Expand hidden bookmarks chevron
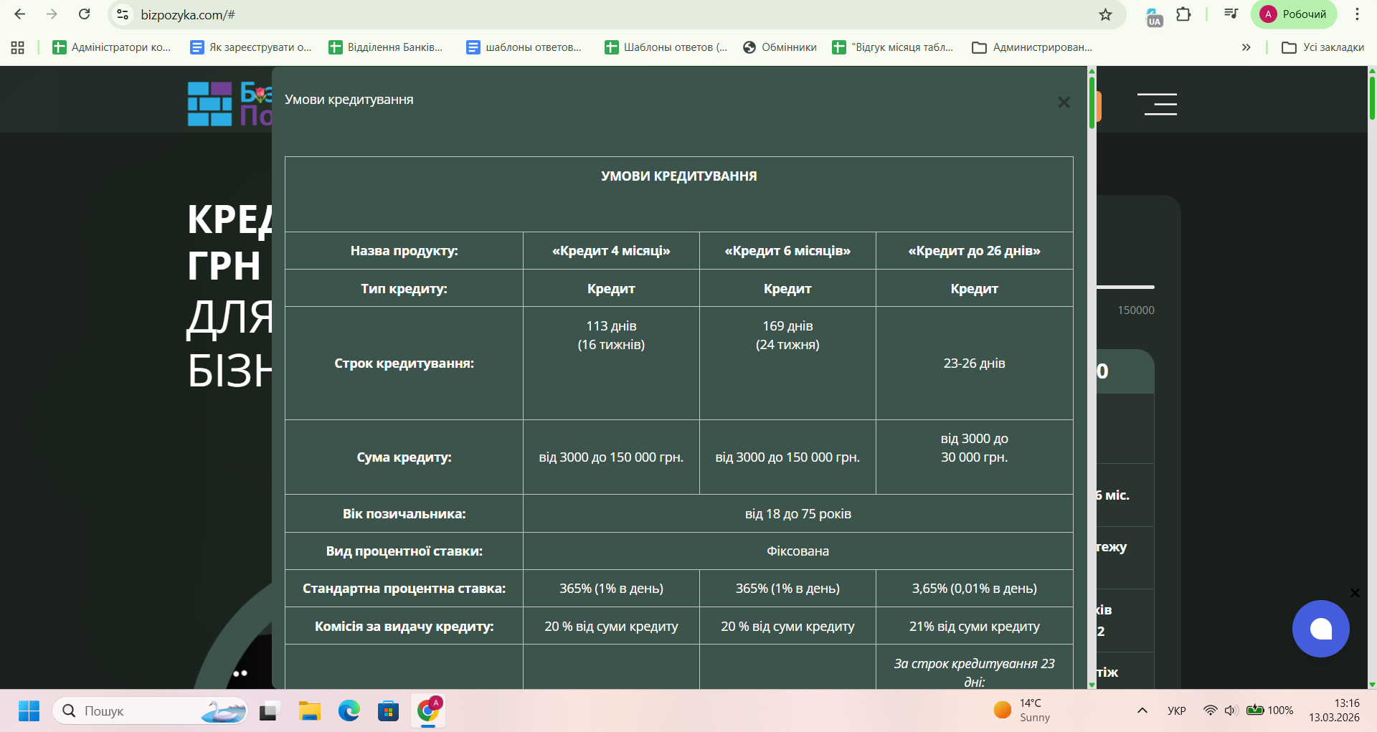Screen dimensions: 1377x732 (x=1246, y=47)
